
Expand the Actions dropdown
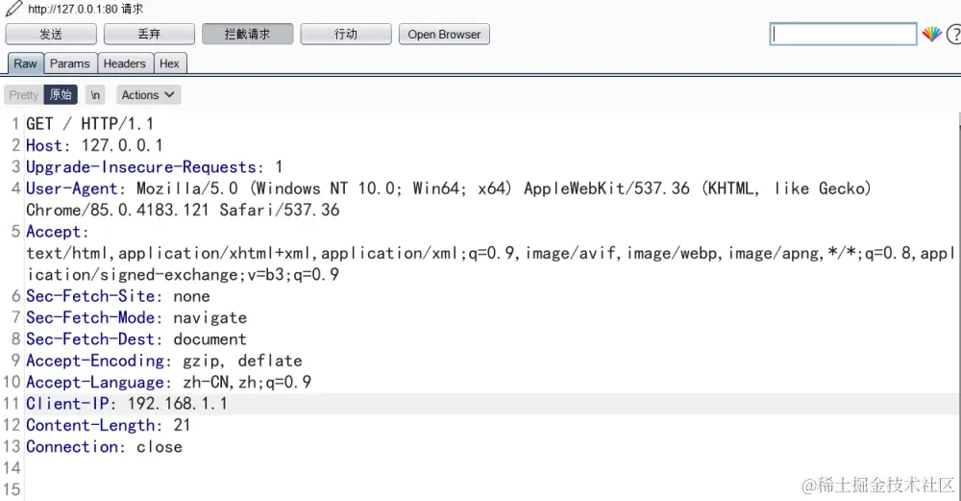click(x=148, y=95)
